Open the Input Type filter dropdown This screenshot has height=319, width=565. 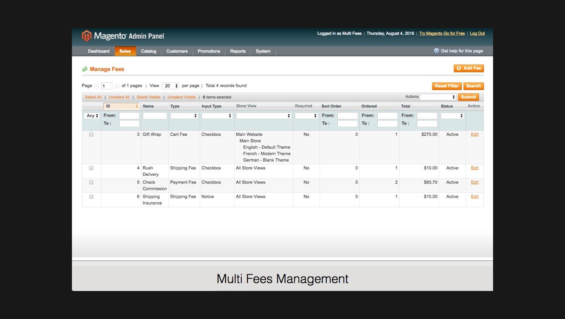coord(217,116)
